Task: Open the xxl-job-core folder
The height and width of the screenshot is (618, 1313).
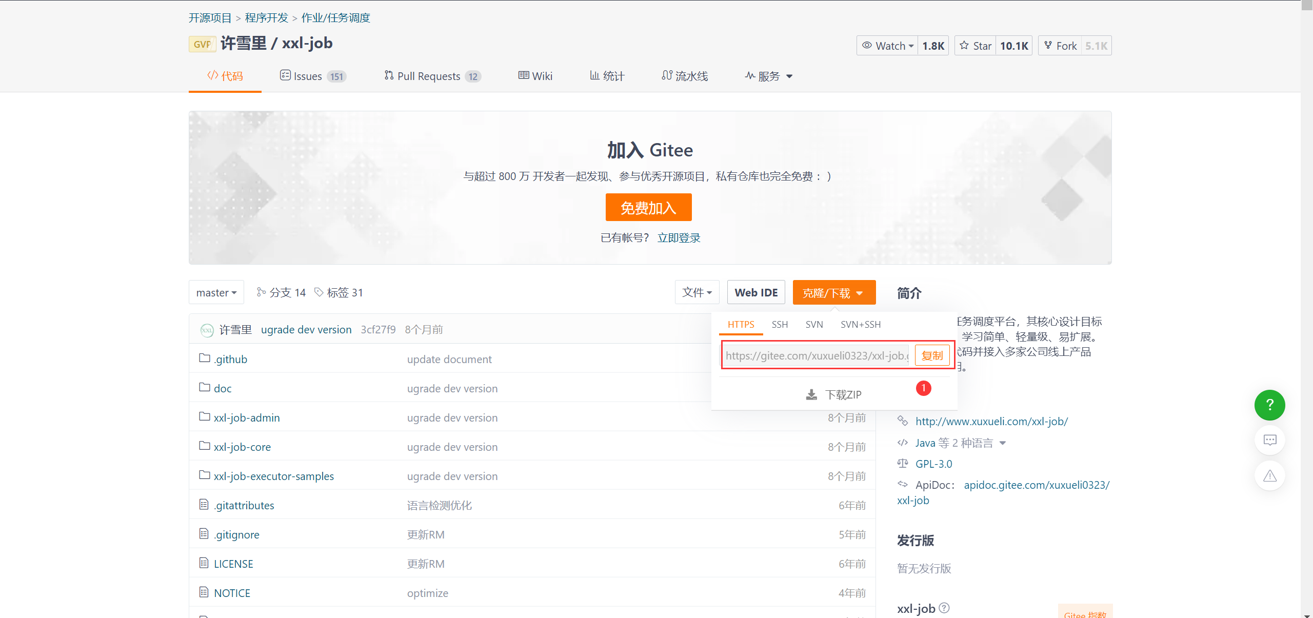Action: (242, 447)
